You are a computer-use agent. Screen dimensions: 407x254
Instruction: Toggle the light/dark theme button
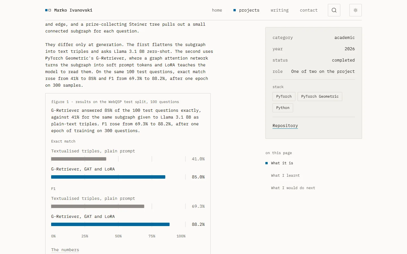[356, 10]
